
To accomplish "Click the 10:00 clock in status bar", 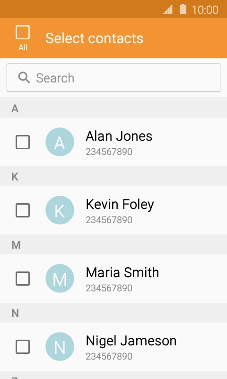I will [x=205, y=10].
